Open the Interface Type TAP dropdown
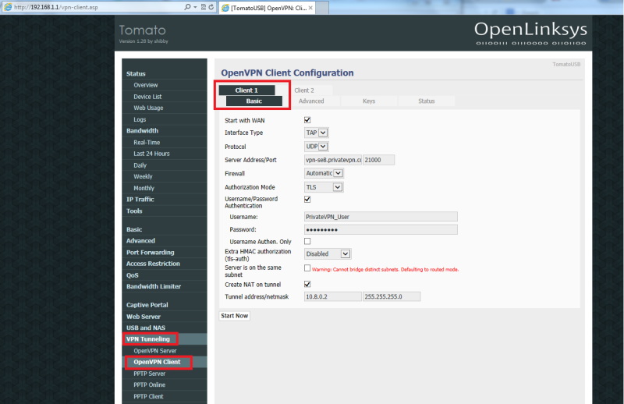624x404 pixels. (x=317, y=133)
